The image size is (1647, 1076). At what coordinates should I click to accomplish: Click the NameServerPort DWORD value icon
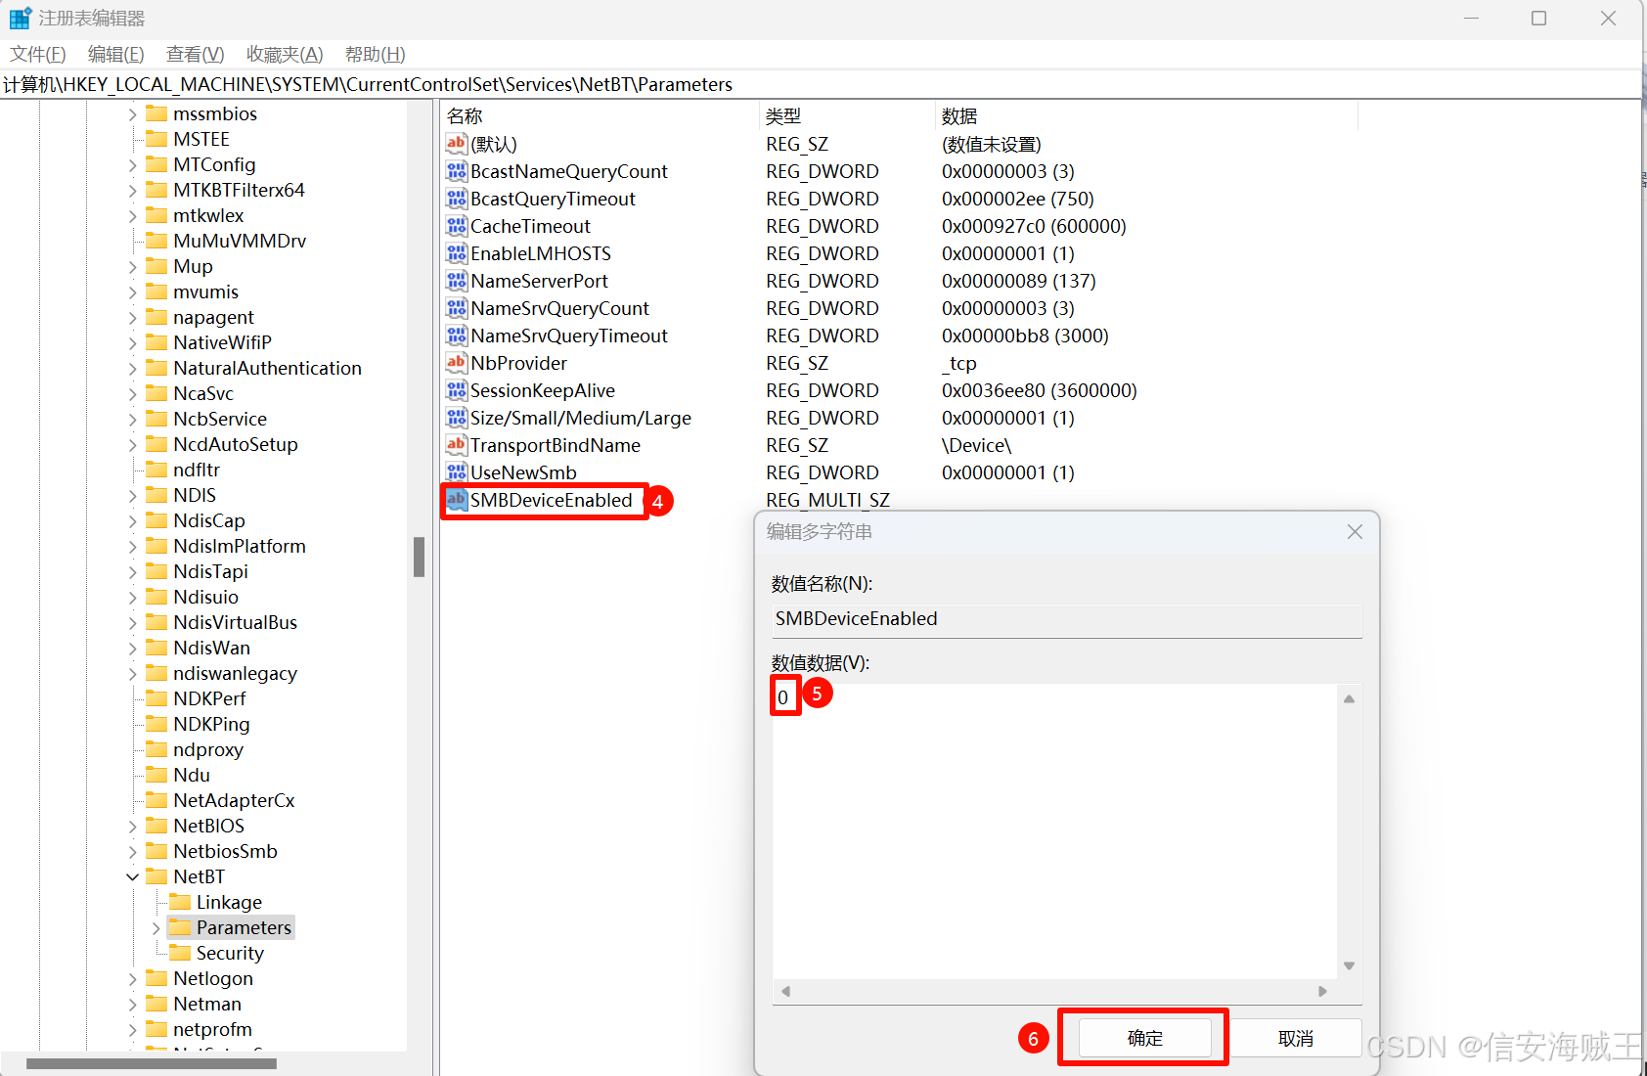pos(456,281)
